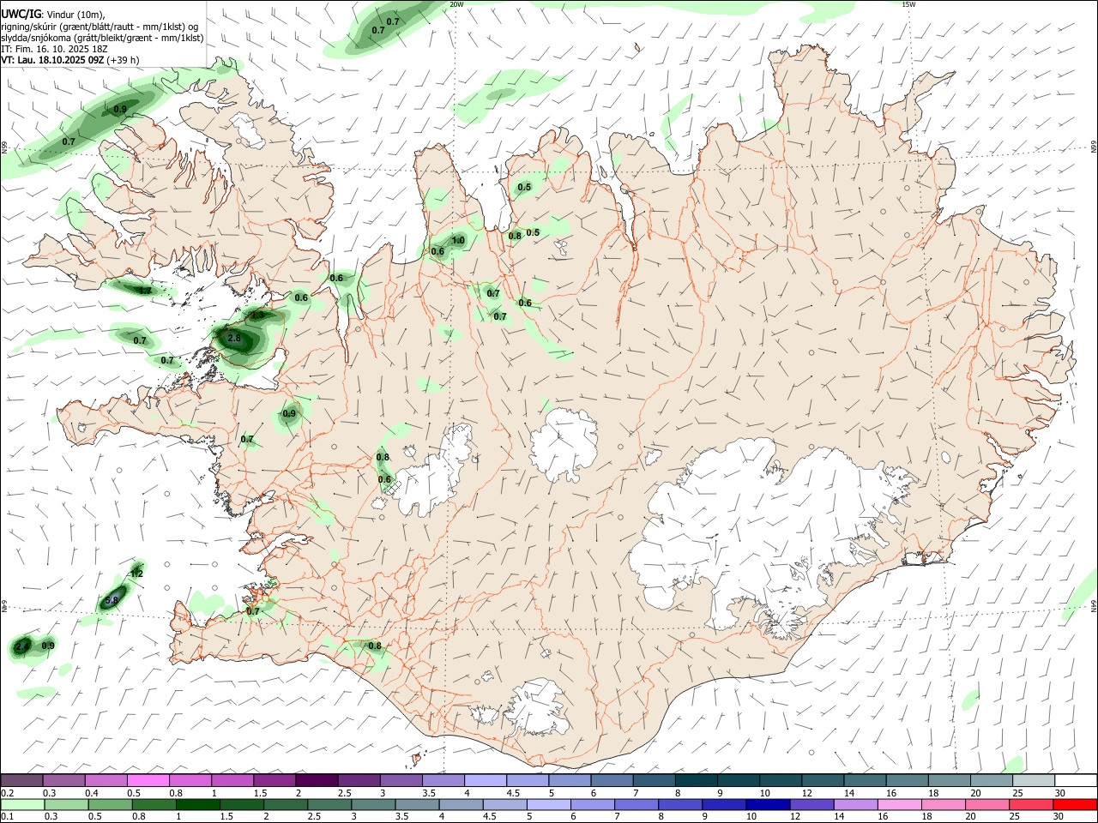
Task: Click the pale green swatch between 0.1 and 0.3
Action: 22,804
